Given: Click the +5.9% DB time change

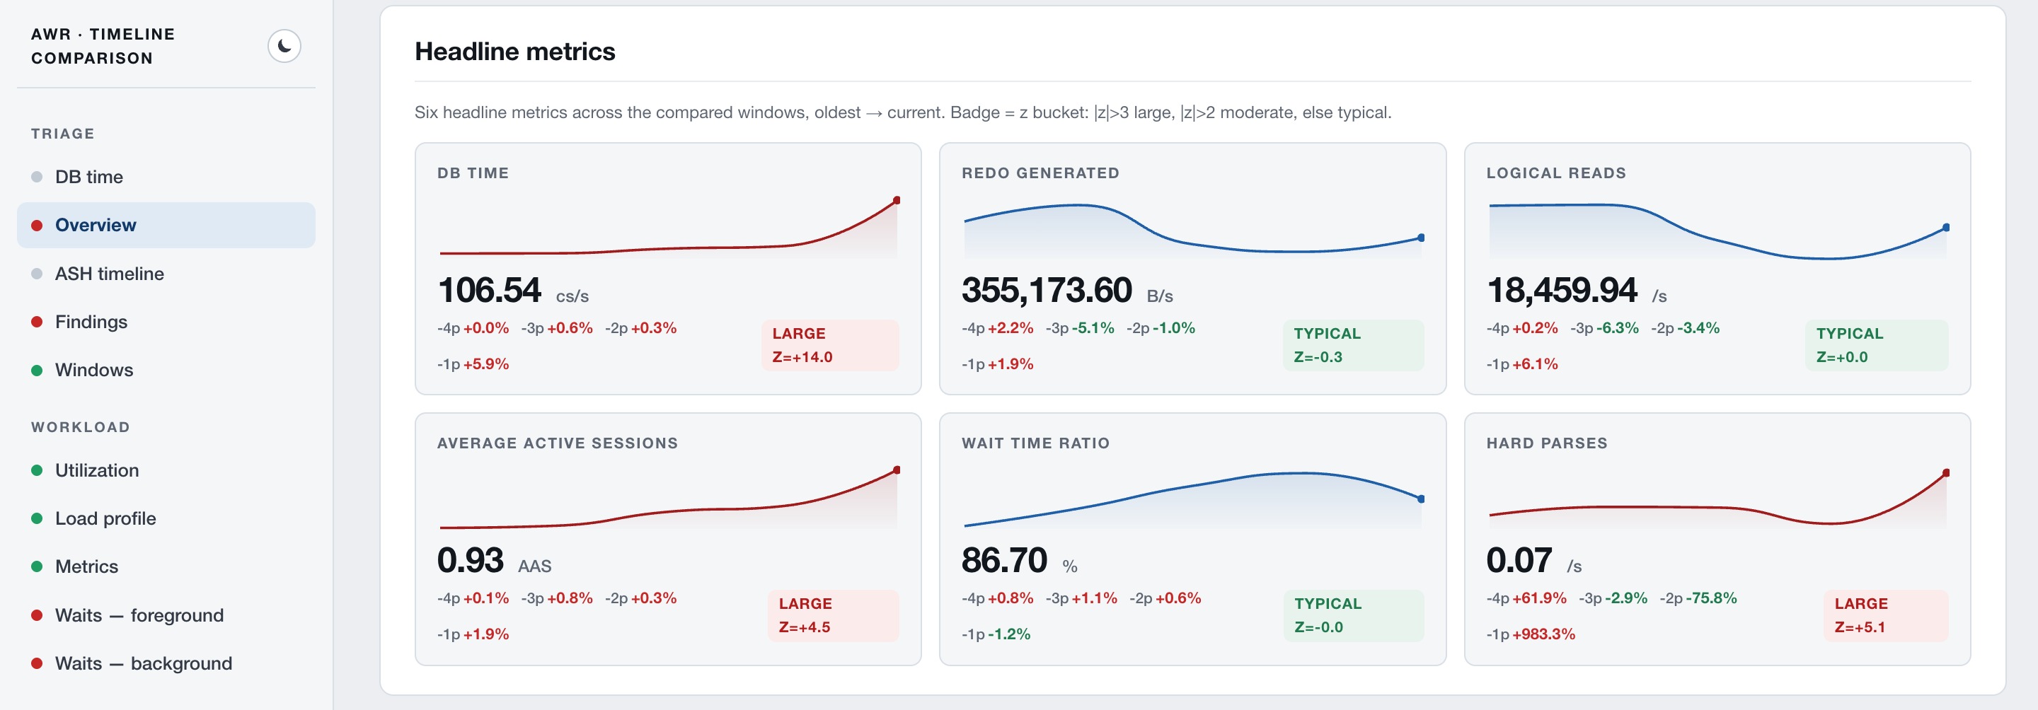Looking at the screenshot, I should (x=485, y=364).
